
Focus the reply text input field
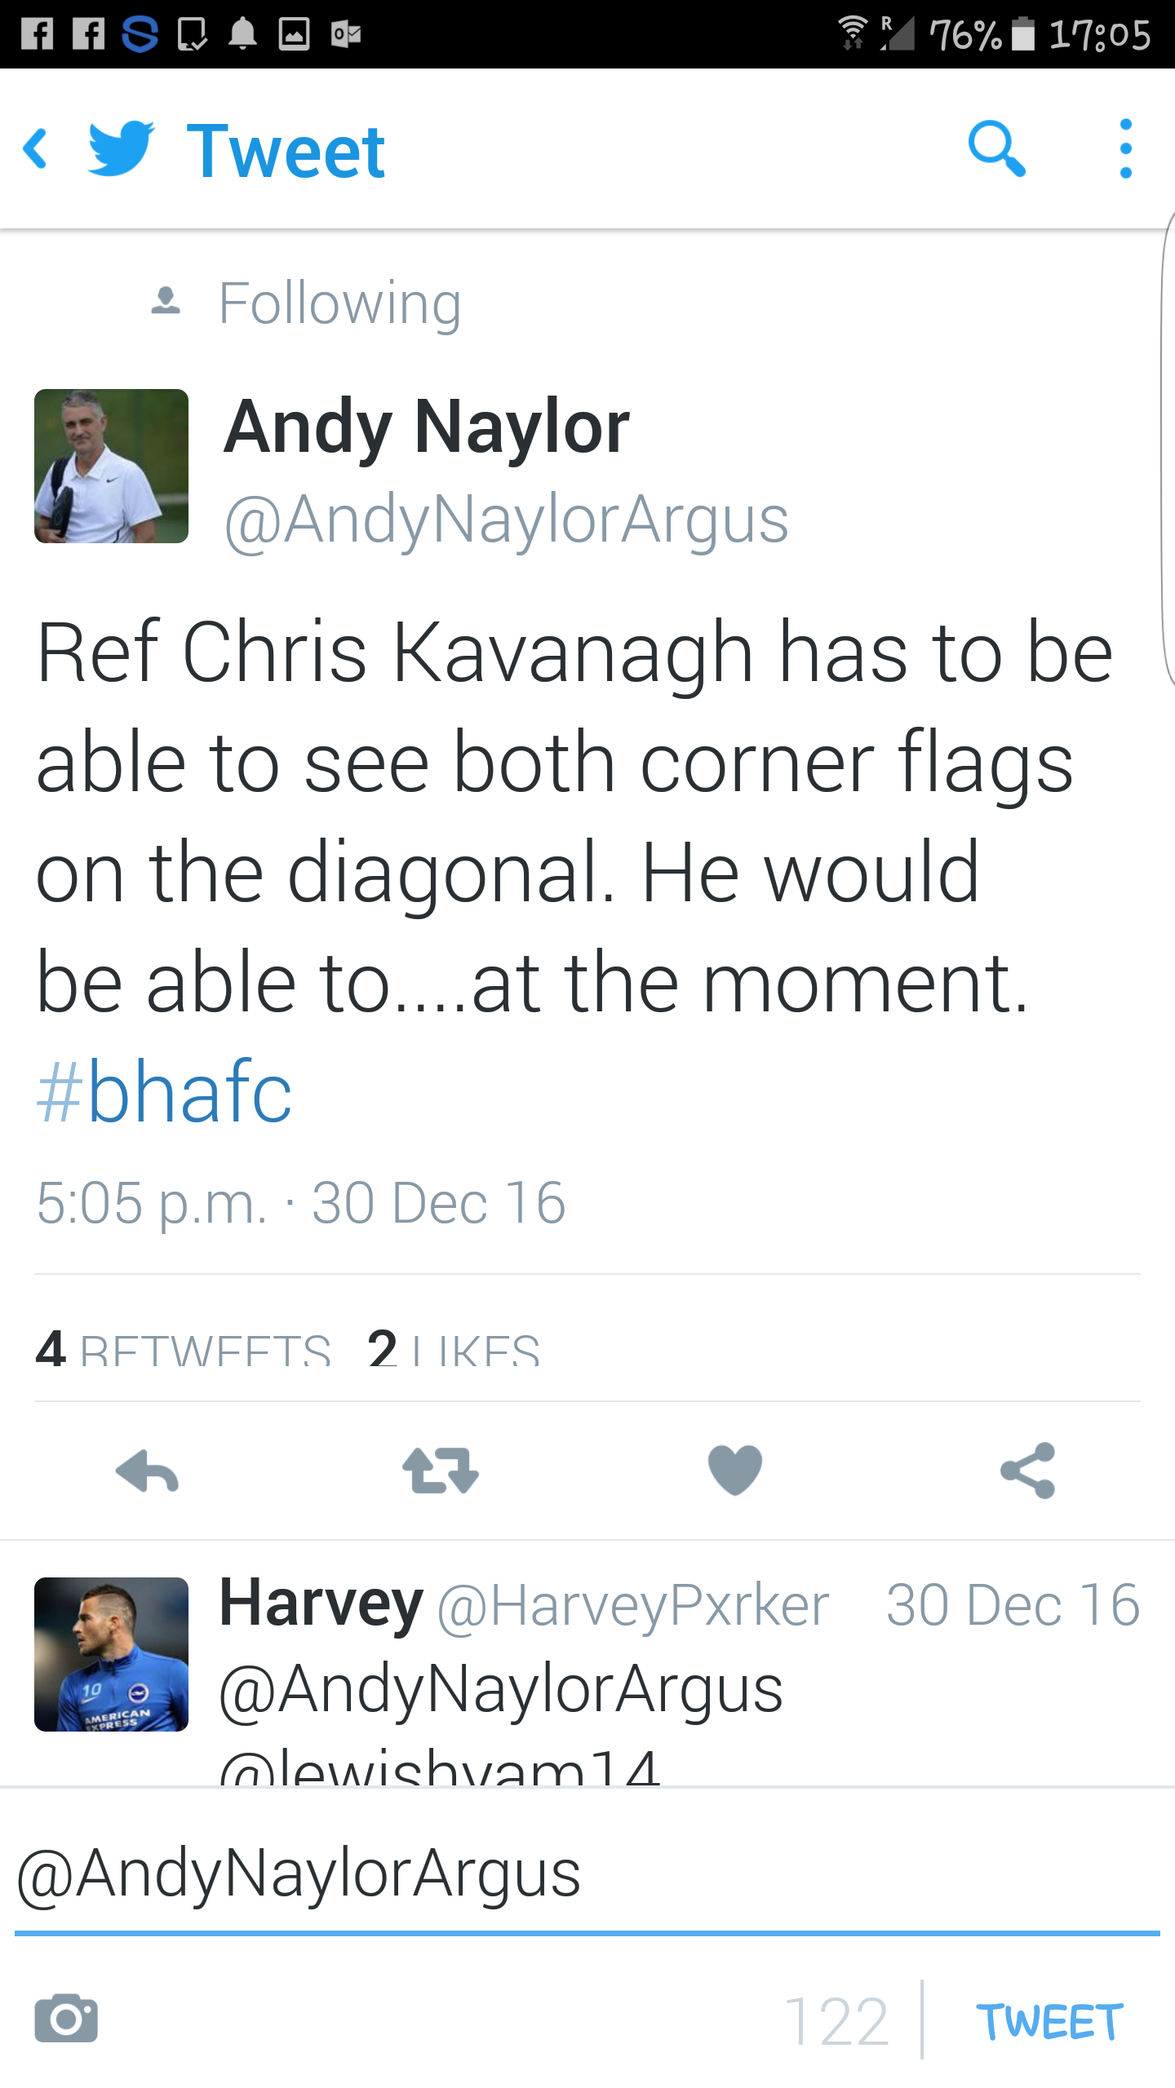(587, 1876)
